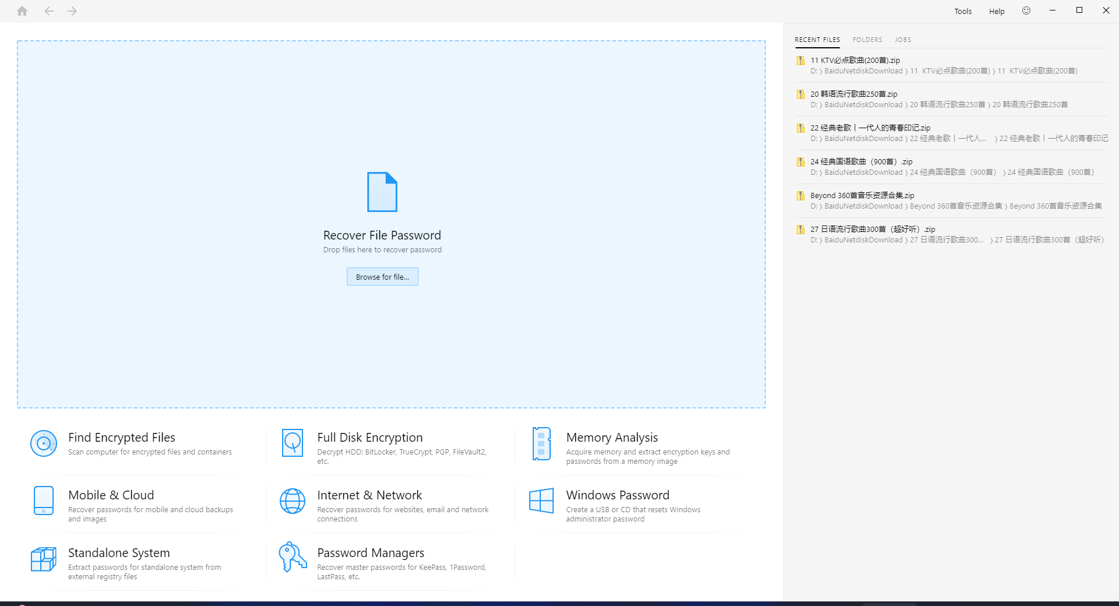
Task: Click the Memory Analysis RAM icon
Action: pyautogui.click(x=541, y=443)
